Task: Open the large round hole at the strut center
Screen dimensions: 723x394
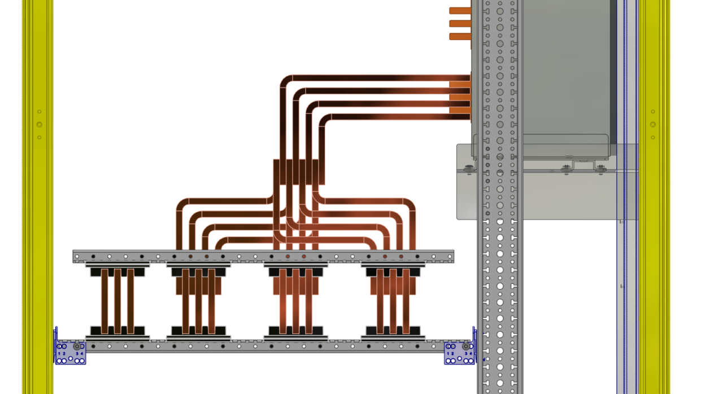Action: point(500,190)
